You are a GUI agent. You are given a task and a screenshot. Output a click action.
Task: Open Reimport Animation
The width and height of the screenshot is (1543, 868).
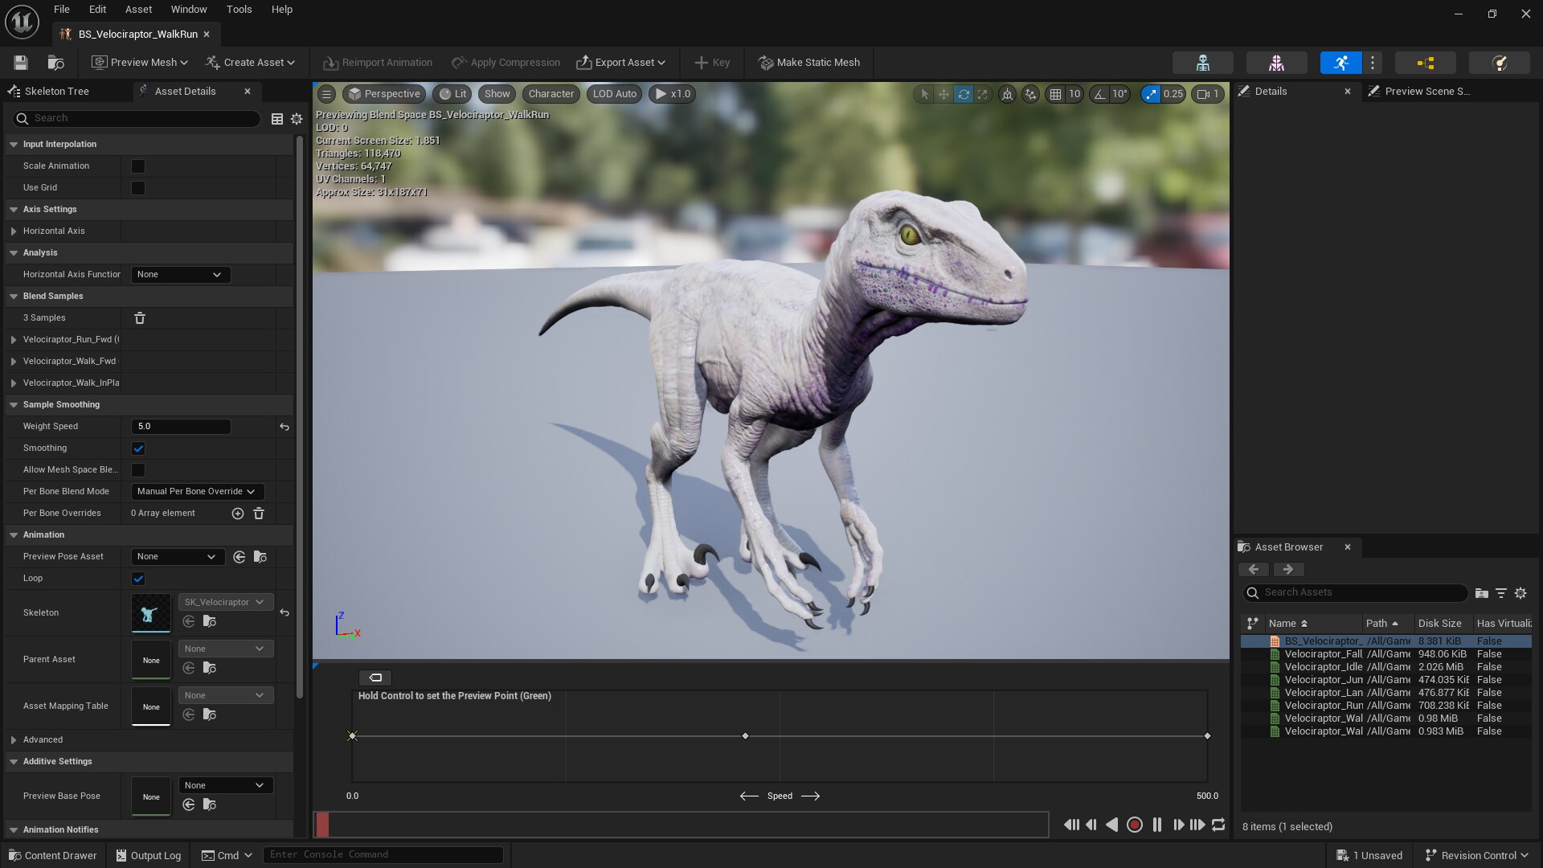tap(377, 63)
